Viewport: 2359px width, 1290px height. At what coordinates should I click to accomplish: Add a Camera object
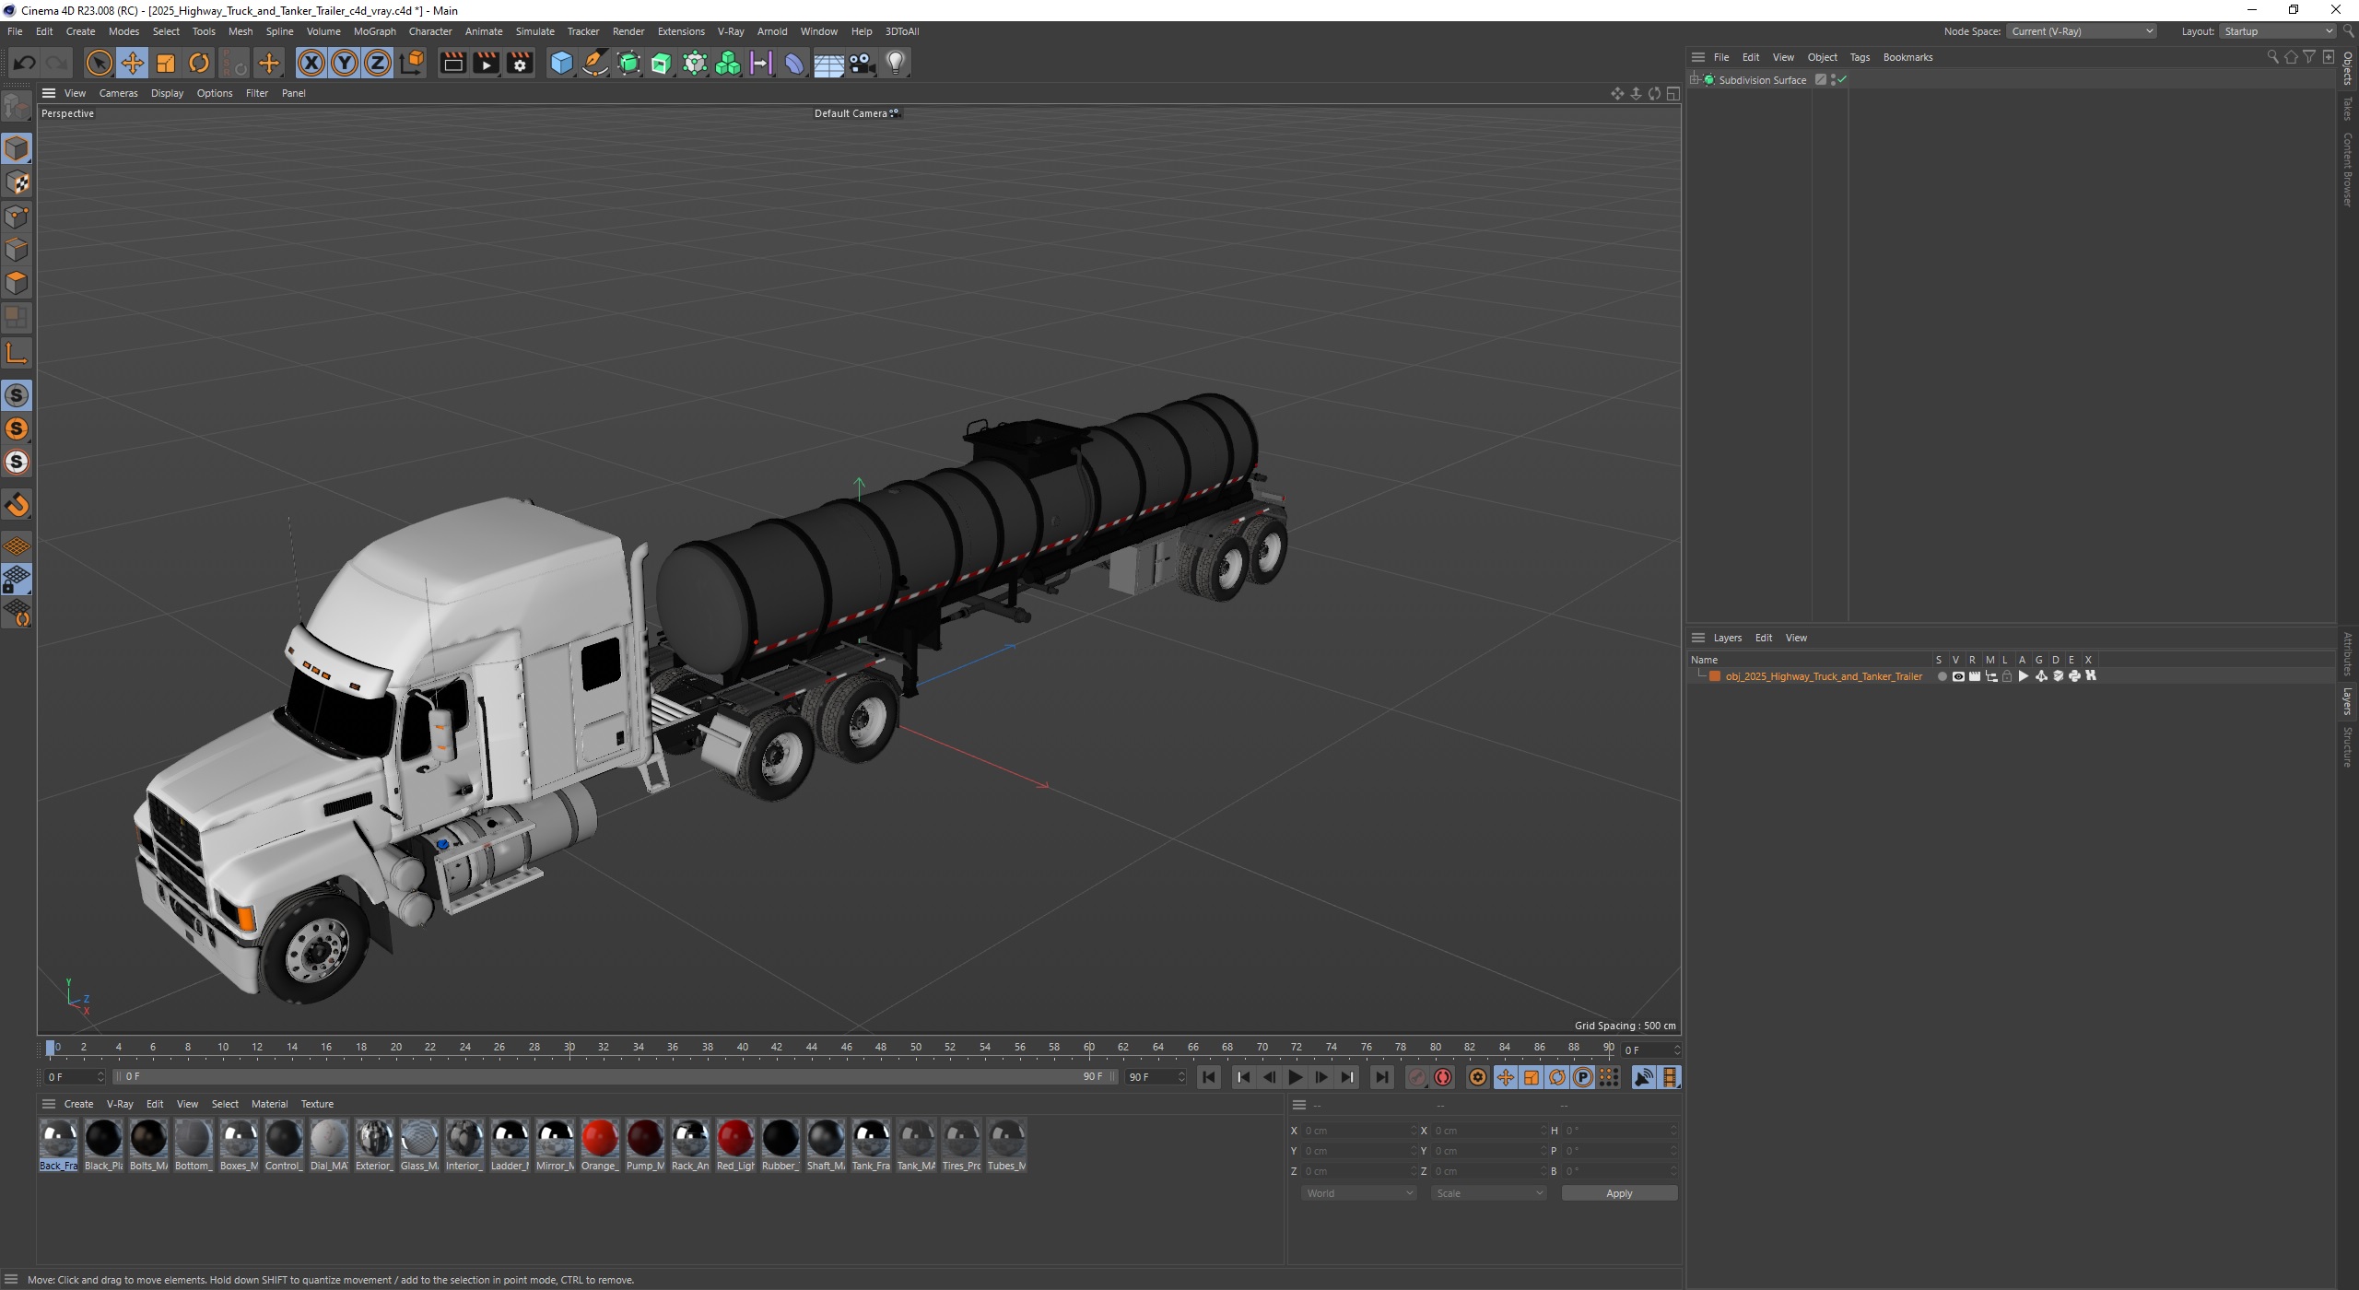862,63
